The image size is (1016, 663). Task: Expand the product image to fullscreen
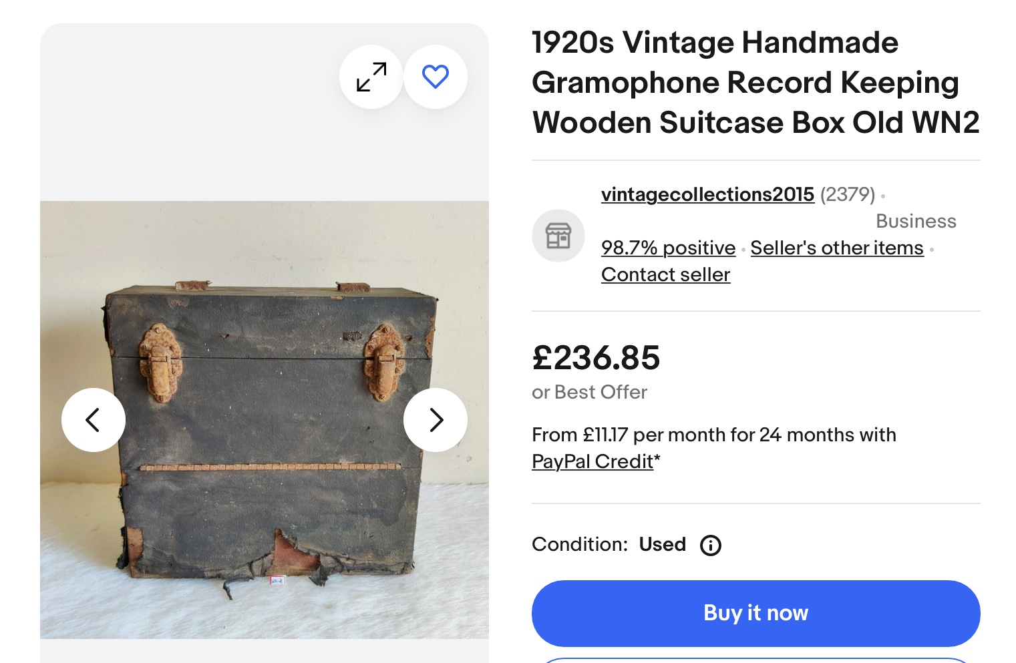tap(371, 77)
